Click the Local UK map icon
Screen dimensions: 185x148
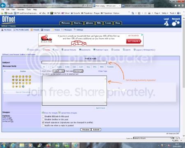click(166, 23)
